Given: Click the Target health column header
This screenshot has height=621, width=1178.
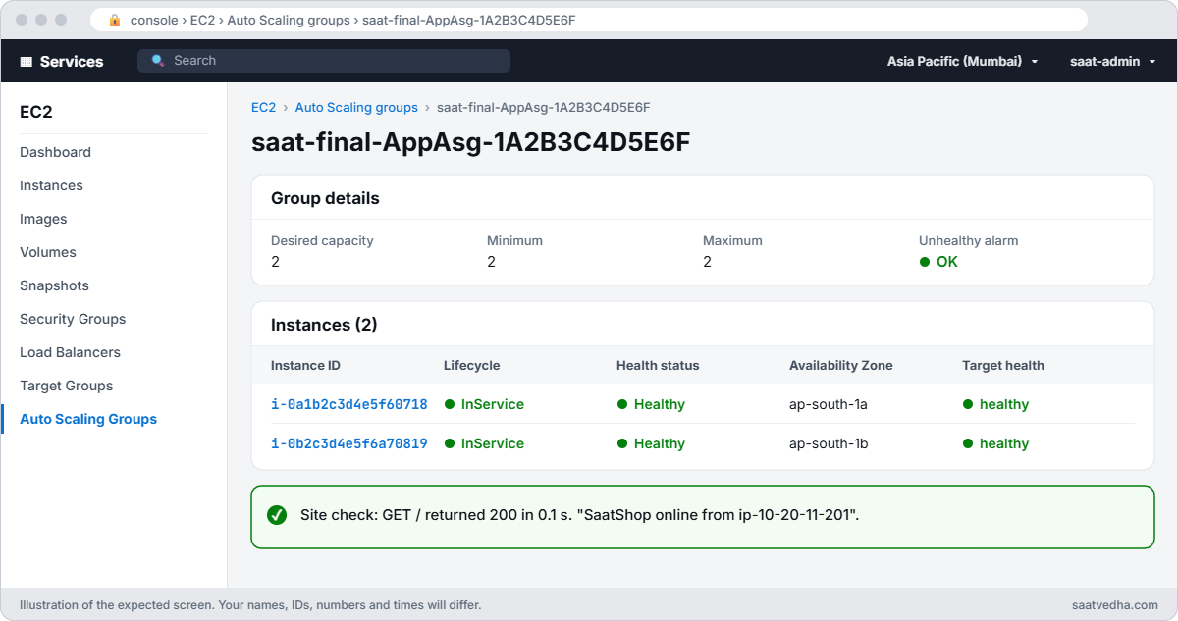Looking at the screenshot, I should 1003,365.
